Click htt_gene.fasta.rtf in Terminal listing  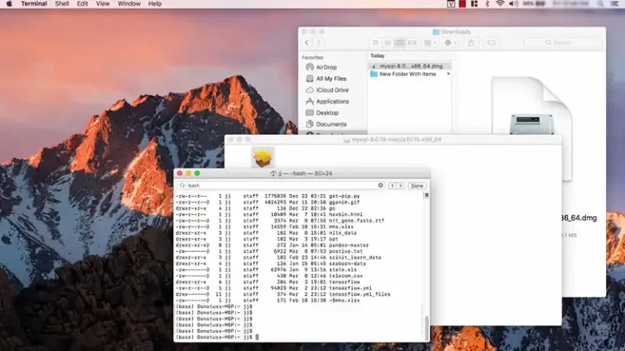pos(356,220)
